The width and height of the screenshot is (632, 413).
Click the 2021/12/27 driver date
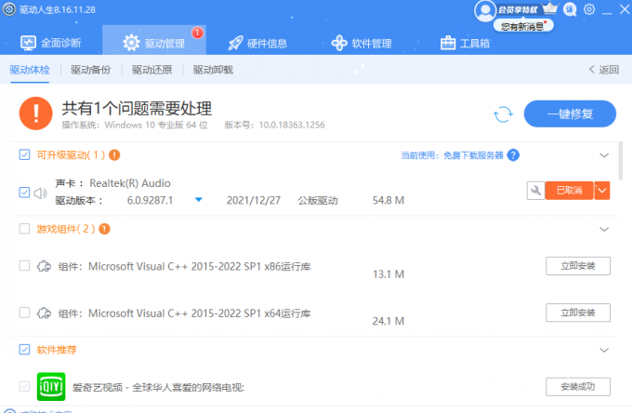[x=254, y=200]
